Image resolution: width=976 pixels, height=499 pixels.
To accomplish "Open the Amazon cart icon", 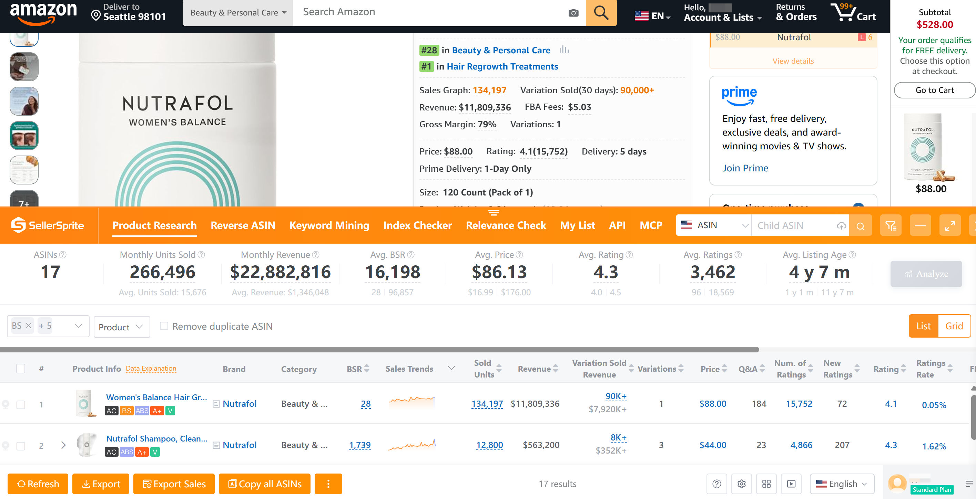I will coord(853,13).
